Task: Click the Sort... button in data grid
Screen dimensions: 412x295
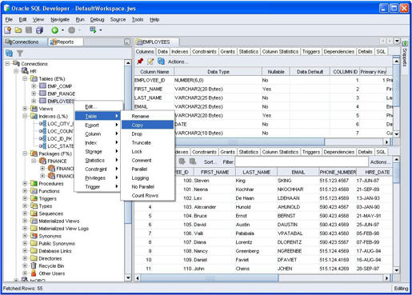Action: [209, 161]
